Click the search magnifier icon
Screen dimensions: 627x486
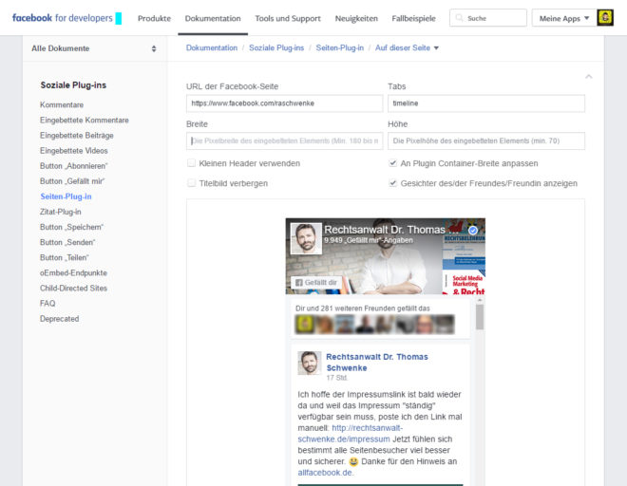point(460,18)
